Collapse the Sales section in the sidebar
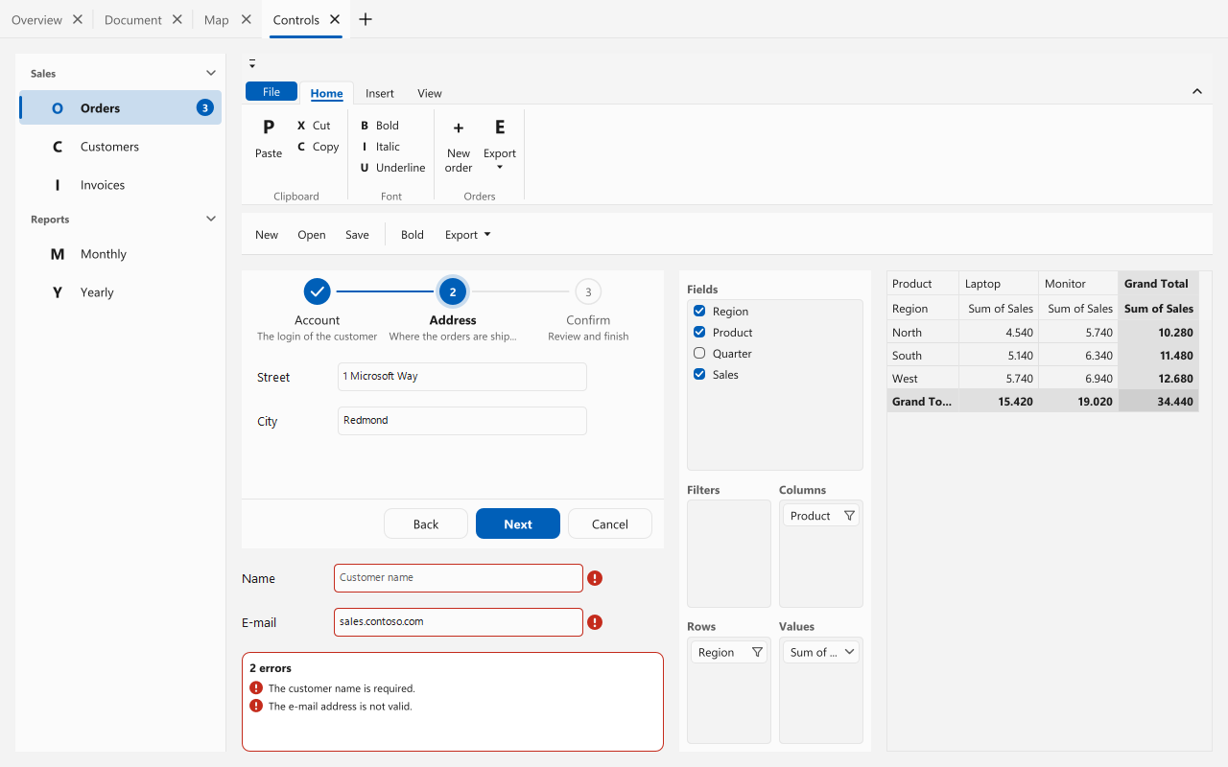Image resolution: width=1228 pixels, height=767 pixels. point(211,73)
